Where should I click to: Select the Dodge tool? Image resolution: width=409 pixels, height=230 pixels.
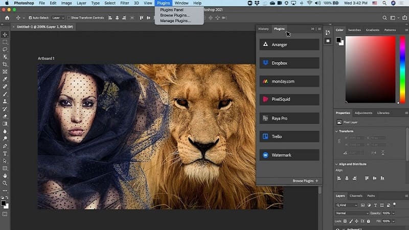coord(5,139)
